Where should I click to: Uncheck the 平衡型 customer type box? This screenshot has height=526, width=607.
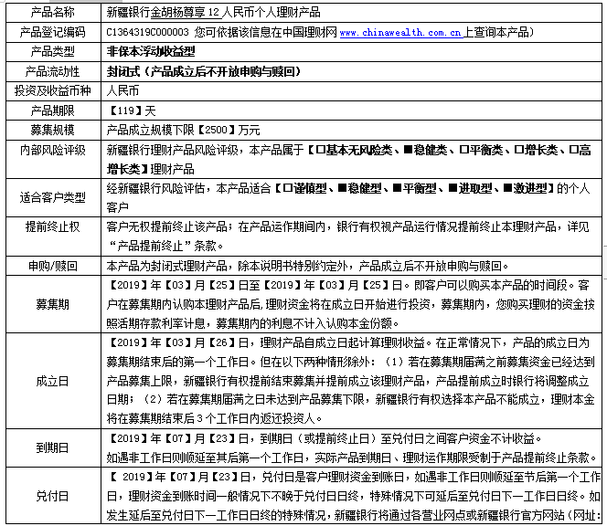[397, 188]
